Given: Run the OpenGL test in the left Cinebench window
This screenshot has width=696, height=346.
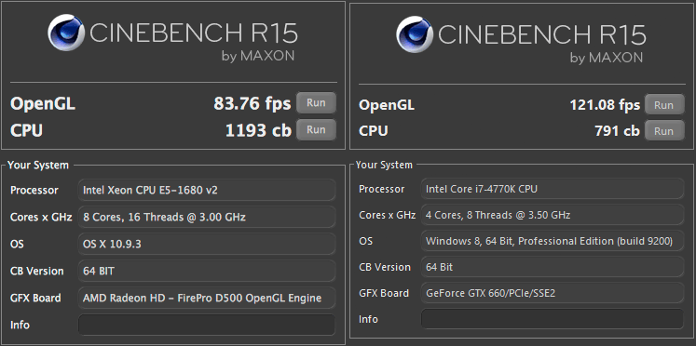Looking at the screenshot, I should click(x=316, y=103).
